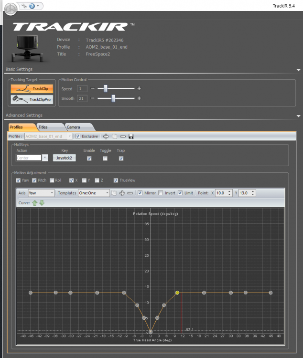
Task: Click the Speed value field
Action: [x=82, y=89]
